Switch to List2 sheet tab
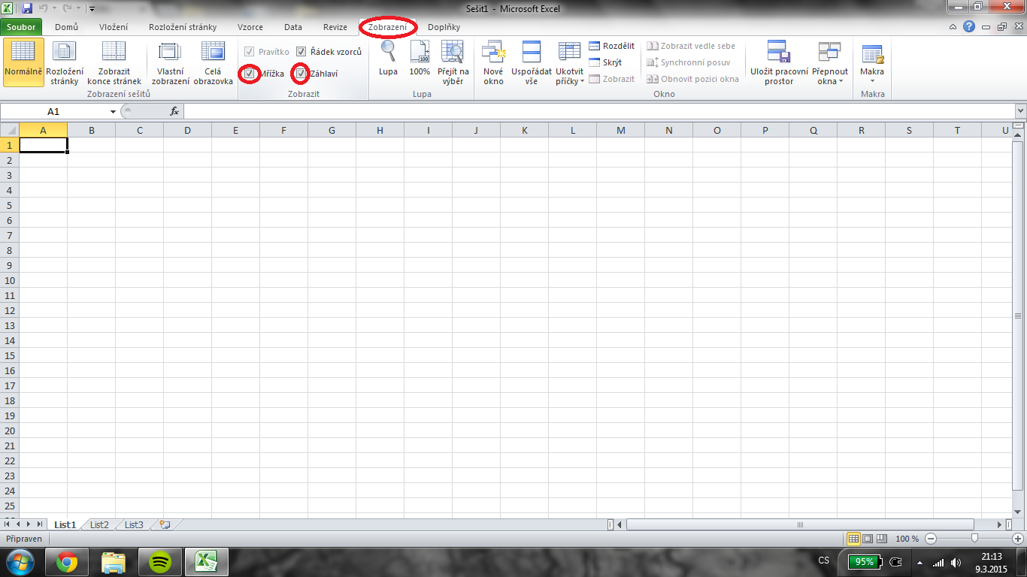This screenshot has width=1027, height=577. coord(99,524)
